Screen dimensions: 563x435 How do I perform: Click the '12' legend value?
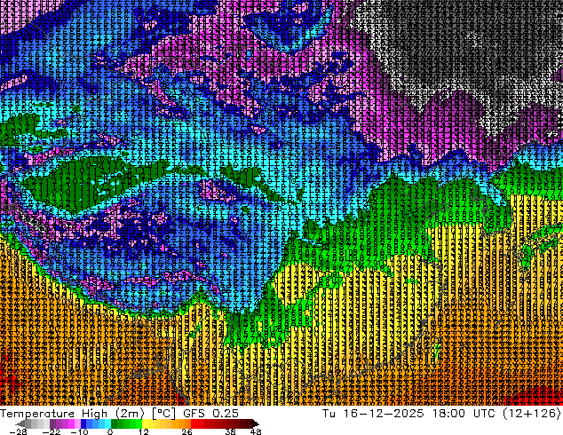(x=144, y=431)
